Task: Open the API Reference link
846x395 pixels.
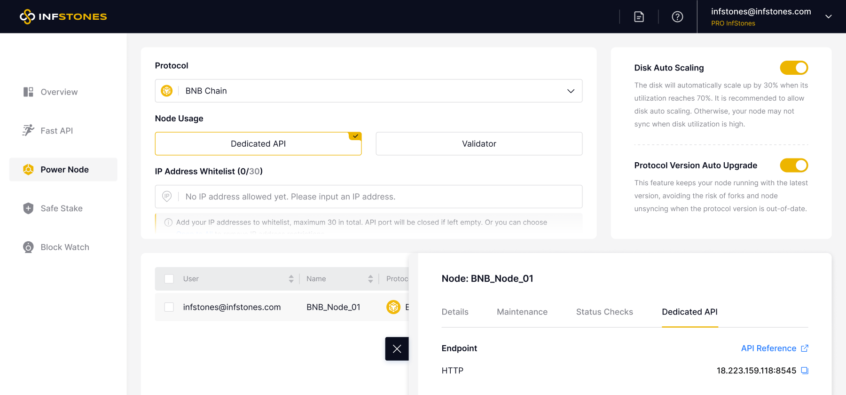Action: pos(768,348)
